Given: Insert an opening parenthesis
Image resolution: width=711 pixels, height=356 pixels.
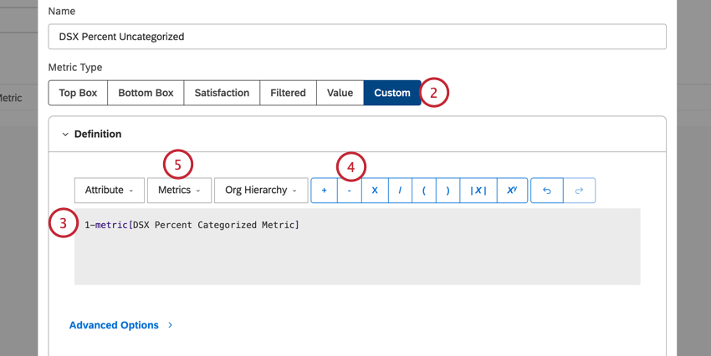Looking at the screenshot, I should [424, 191].
